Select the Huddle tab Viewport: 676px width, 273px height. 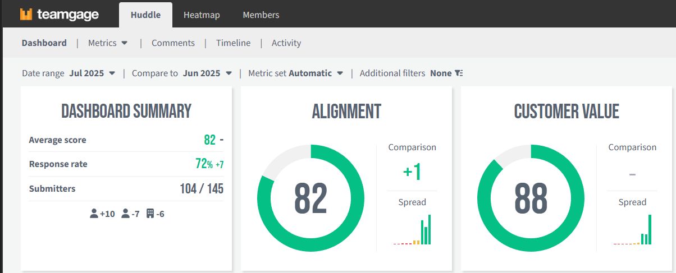(x=145, y=15)
